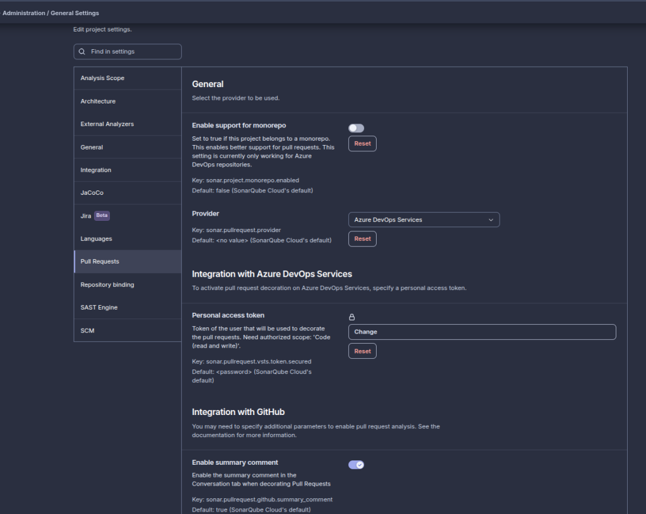The image size is (646, 514).
Task: Click the chevron arrow of Azure DevOps Services
Action: (x=491, y=219)
